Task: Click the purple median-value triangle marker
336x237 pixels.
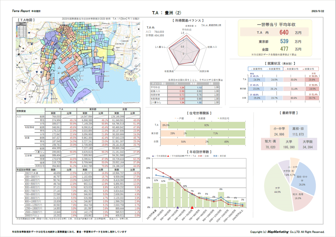Action: pos(178,207)
